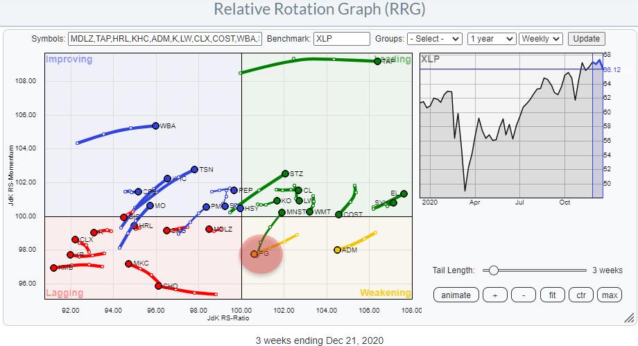Select the PM data point
Image resolution: width=638 pixels, height=346 pixels.
coord(206,207)
